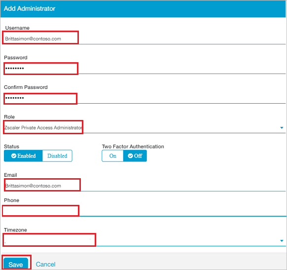Select the Confirm Password field
Viewport: 287px width, 270px height.
(x=144, y=98)
